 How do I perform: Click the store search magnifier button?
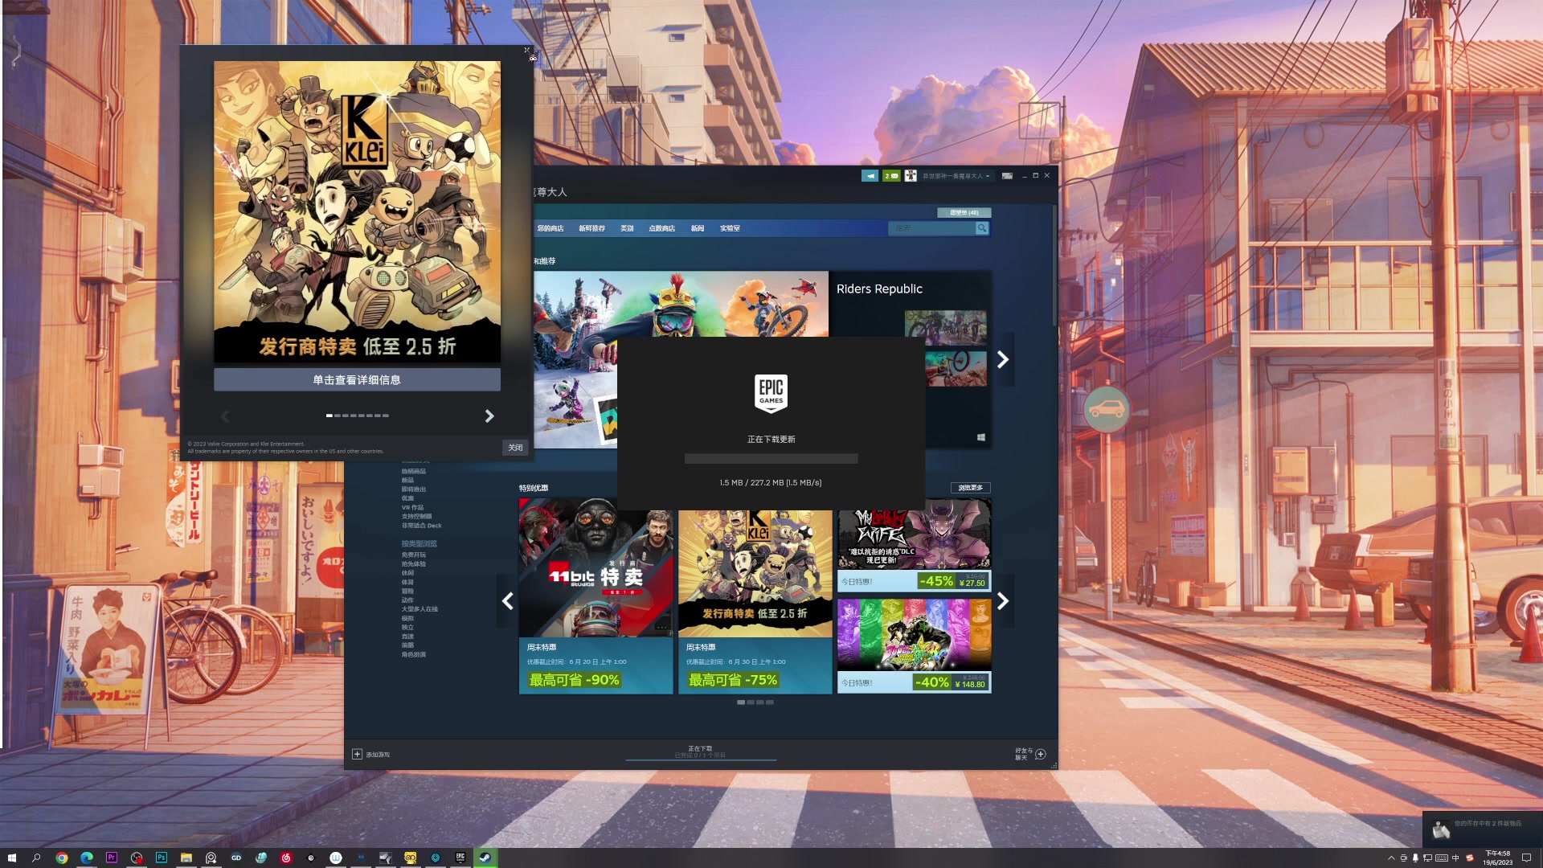click(982, 228)
